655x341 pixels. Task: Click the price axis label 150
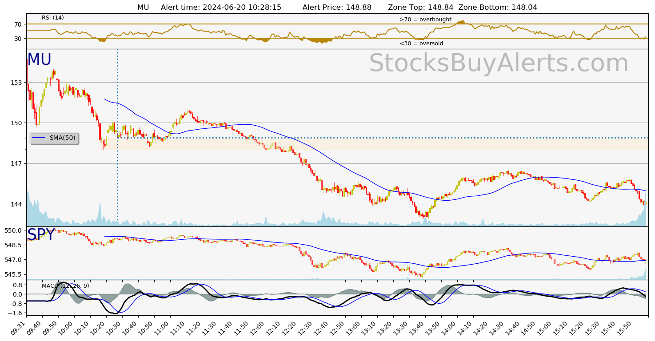point(16,123)
